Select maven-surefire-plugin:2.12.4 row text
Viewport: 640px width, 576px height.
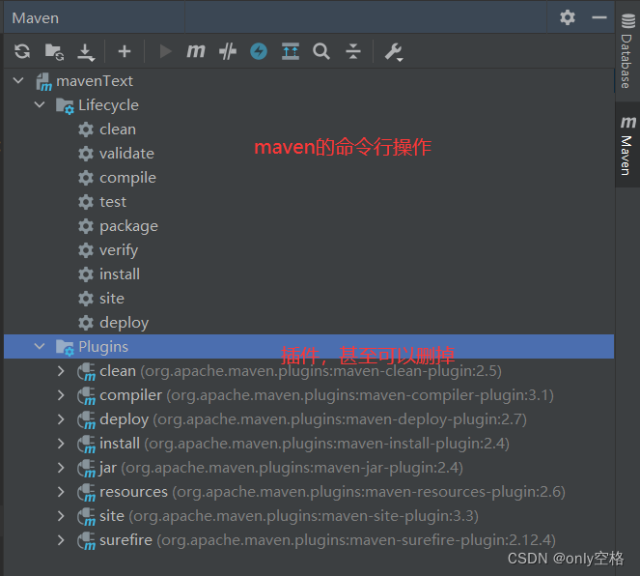click(327, 540)
